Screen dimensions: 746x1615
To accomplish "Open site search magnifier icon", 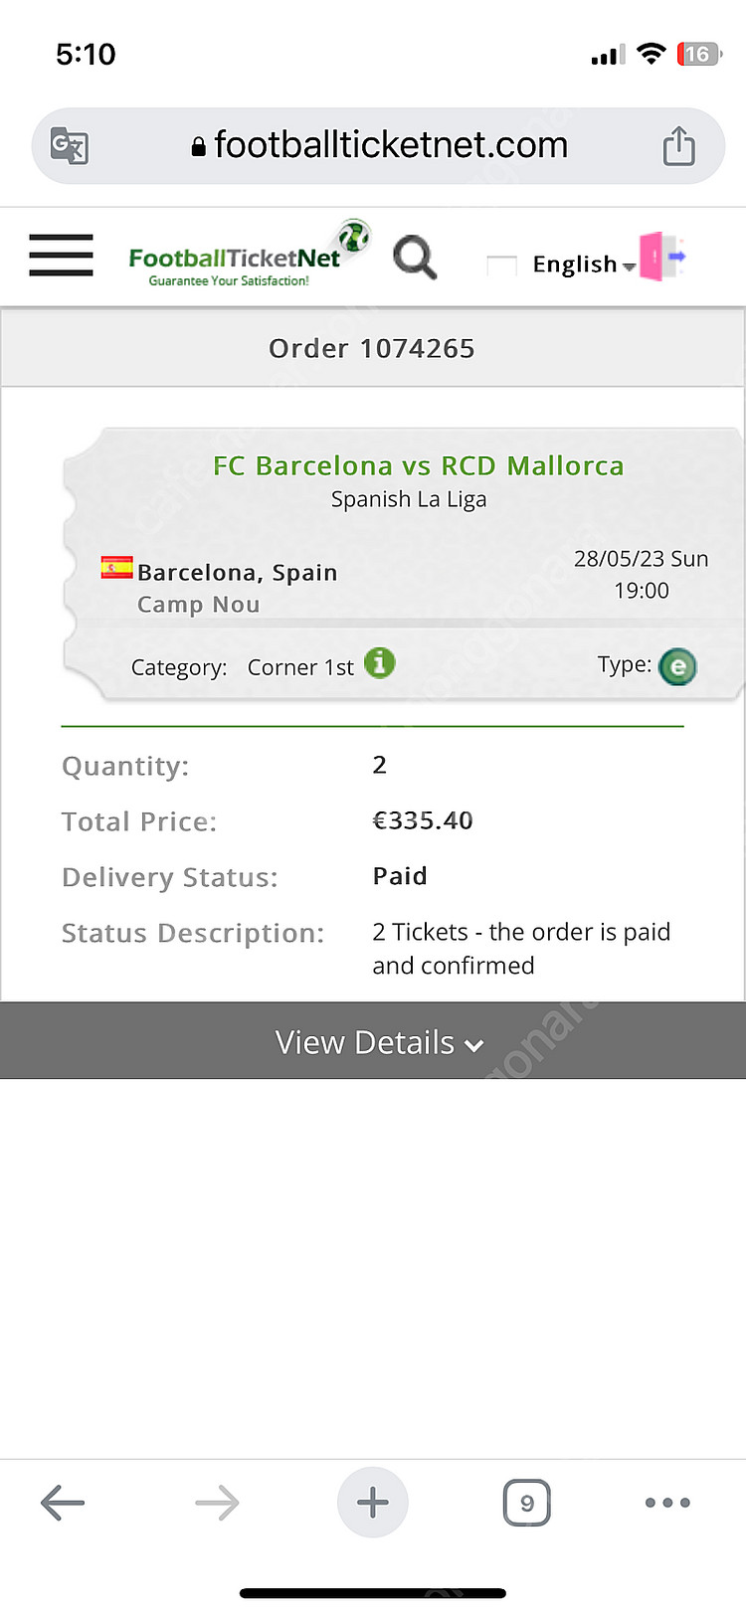I will point(415,258).
